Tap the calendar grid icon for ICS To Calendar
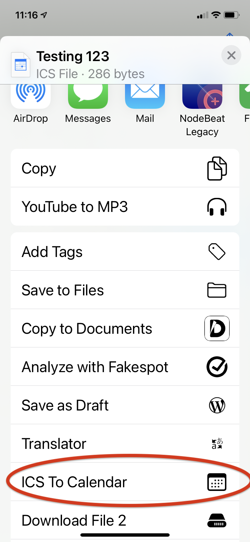Screen dimensions: 250x542 tap(217, 482)
